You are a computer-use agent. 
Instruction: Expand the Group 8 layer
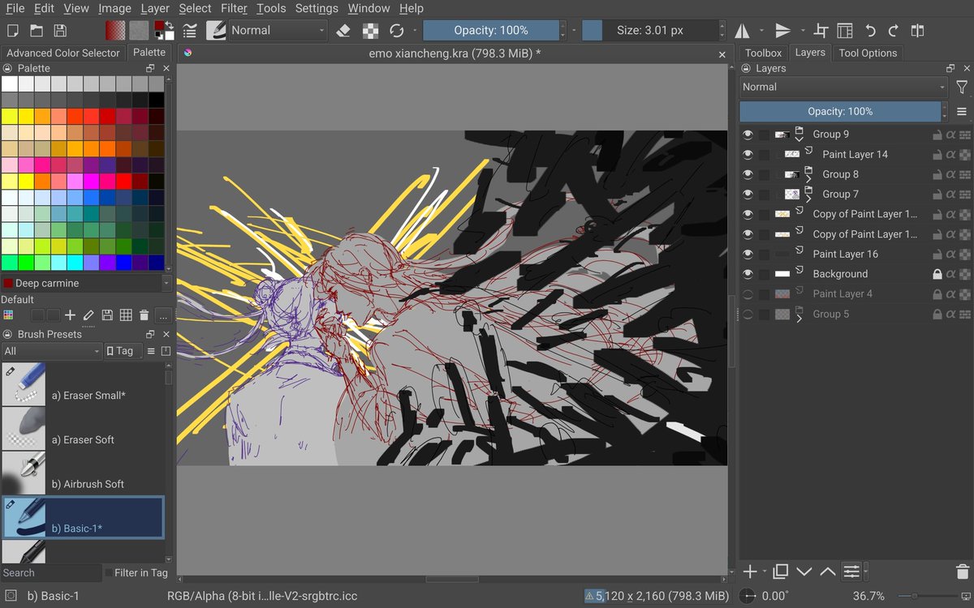pyautogui.click(x=808, y=178)
